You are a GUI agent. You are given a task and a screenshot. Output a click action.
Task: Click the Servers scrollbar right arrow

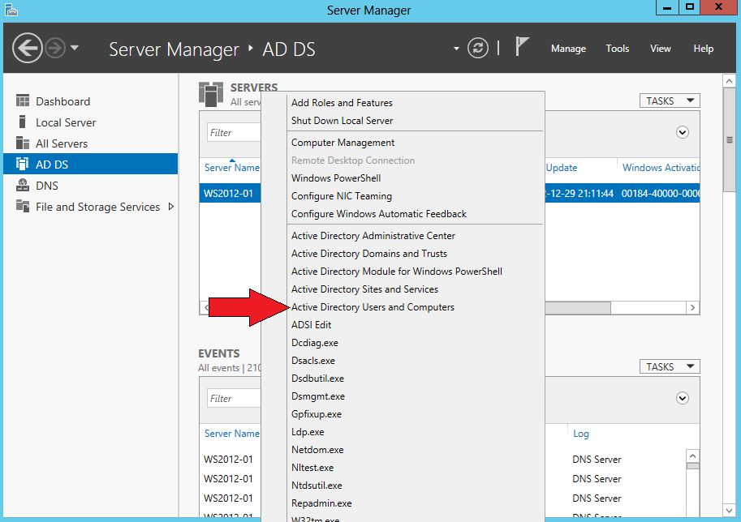pos(693,308)
